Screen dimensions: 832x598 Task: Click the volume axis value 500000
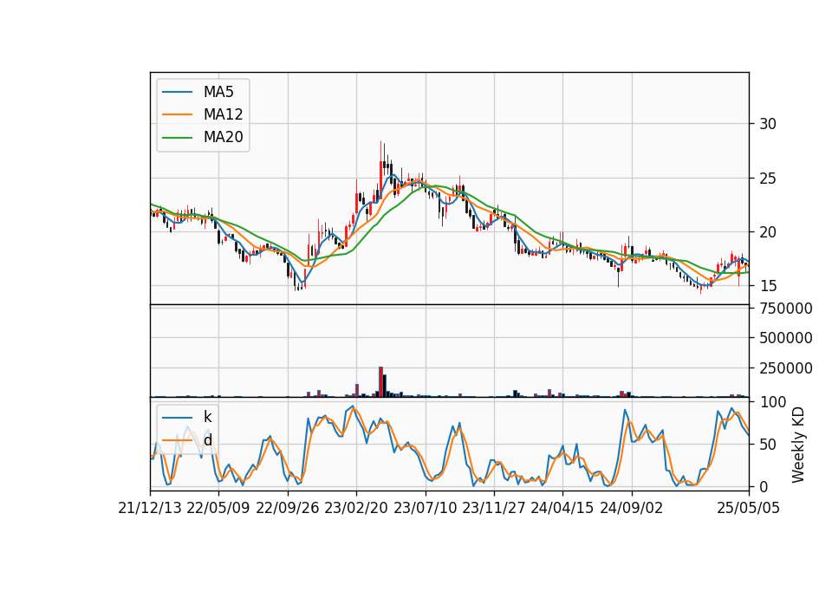tap(786, 338)
